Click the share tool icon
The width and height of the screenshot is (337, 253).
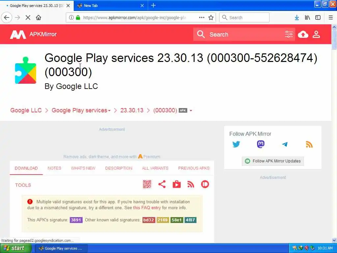pyautogui.click(x=162, y=184)
